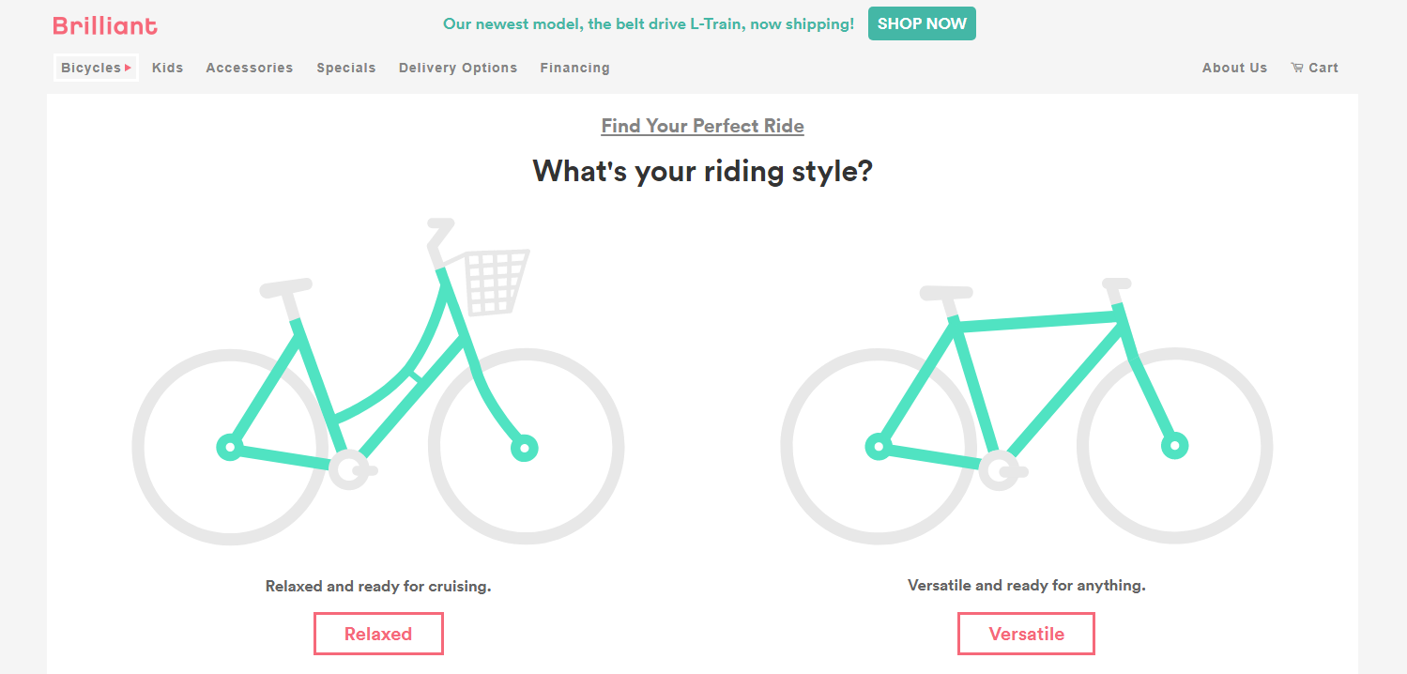Click the red arrow beside Bicycles
1407x674 pixels.
pyautogui.click(x=128, y=68)
